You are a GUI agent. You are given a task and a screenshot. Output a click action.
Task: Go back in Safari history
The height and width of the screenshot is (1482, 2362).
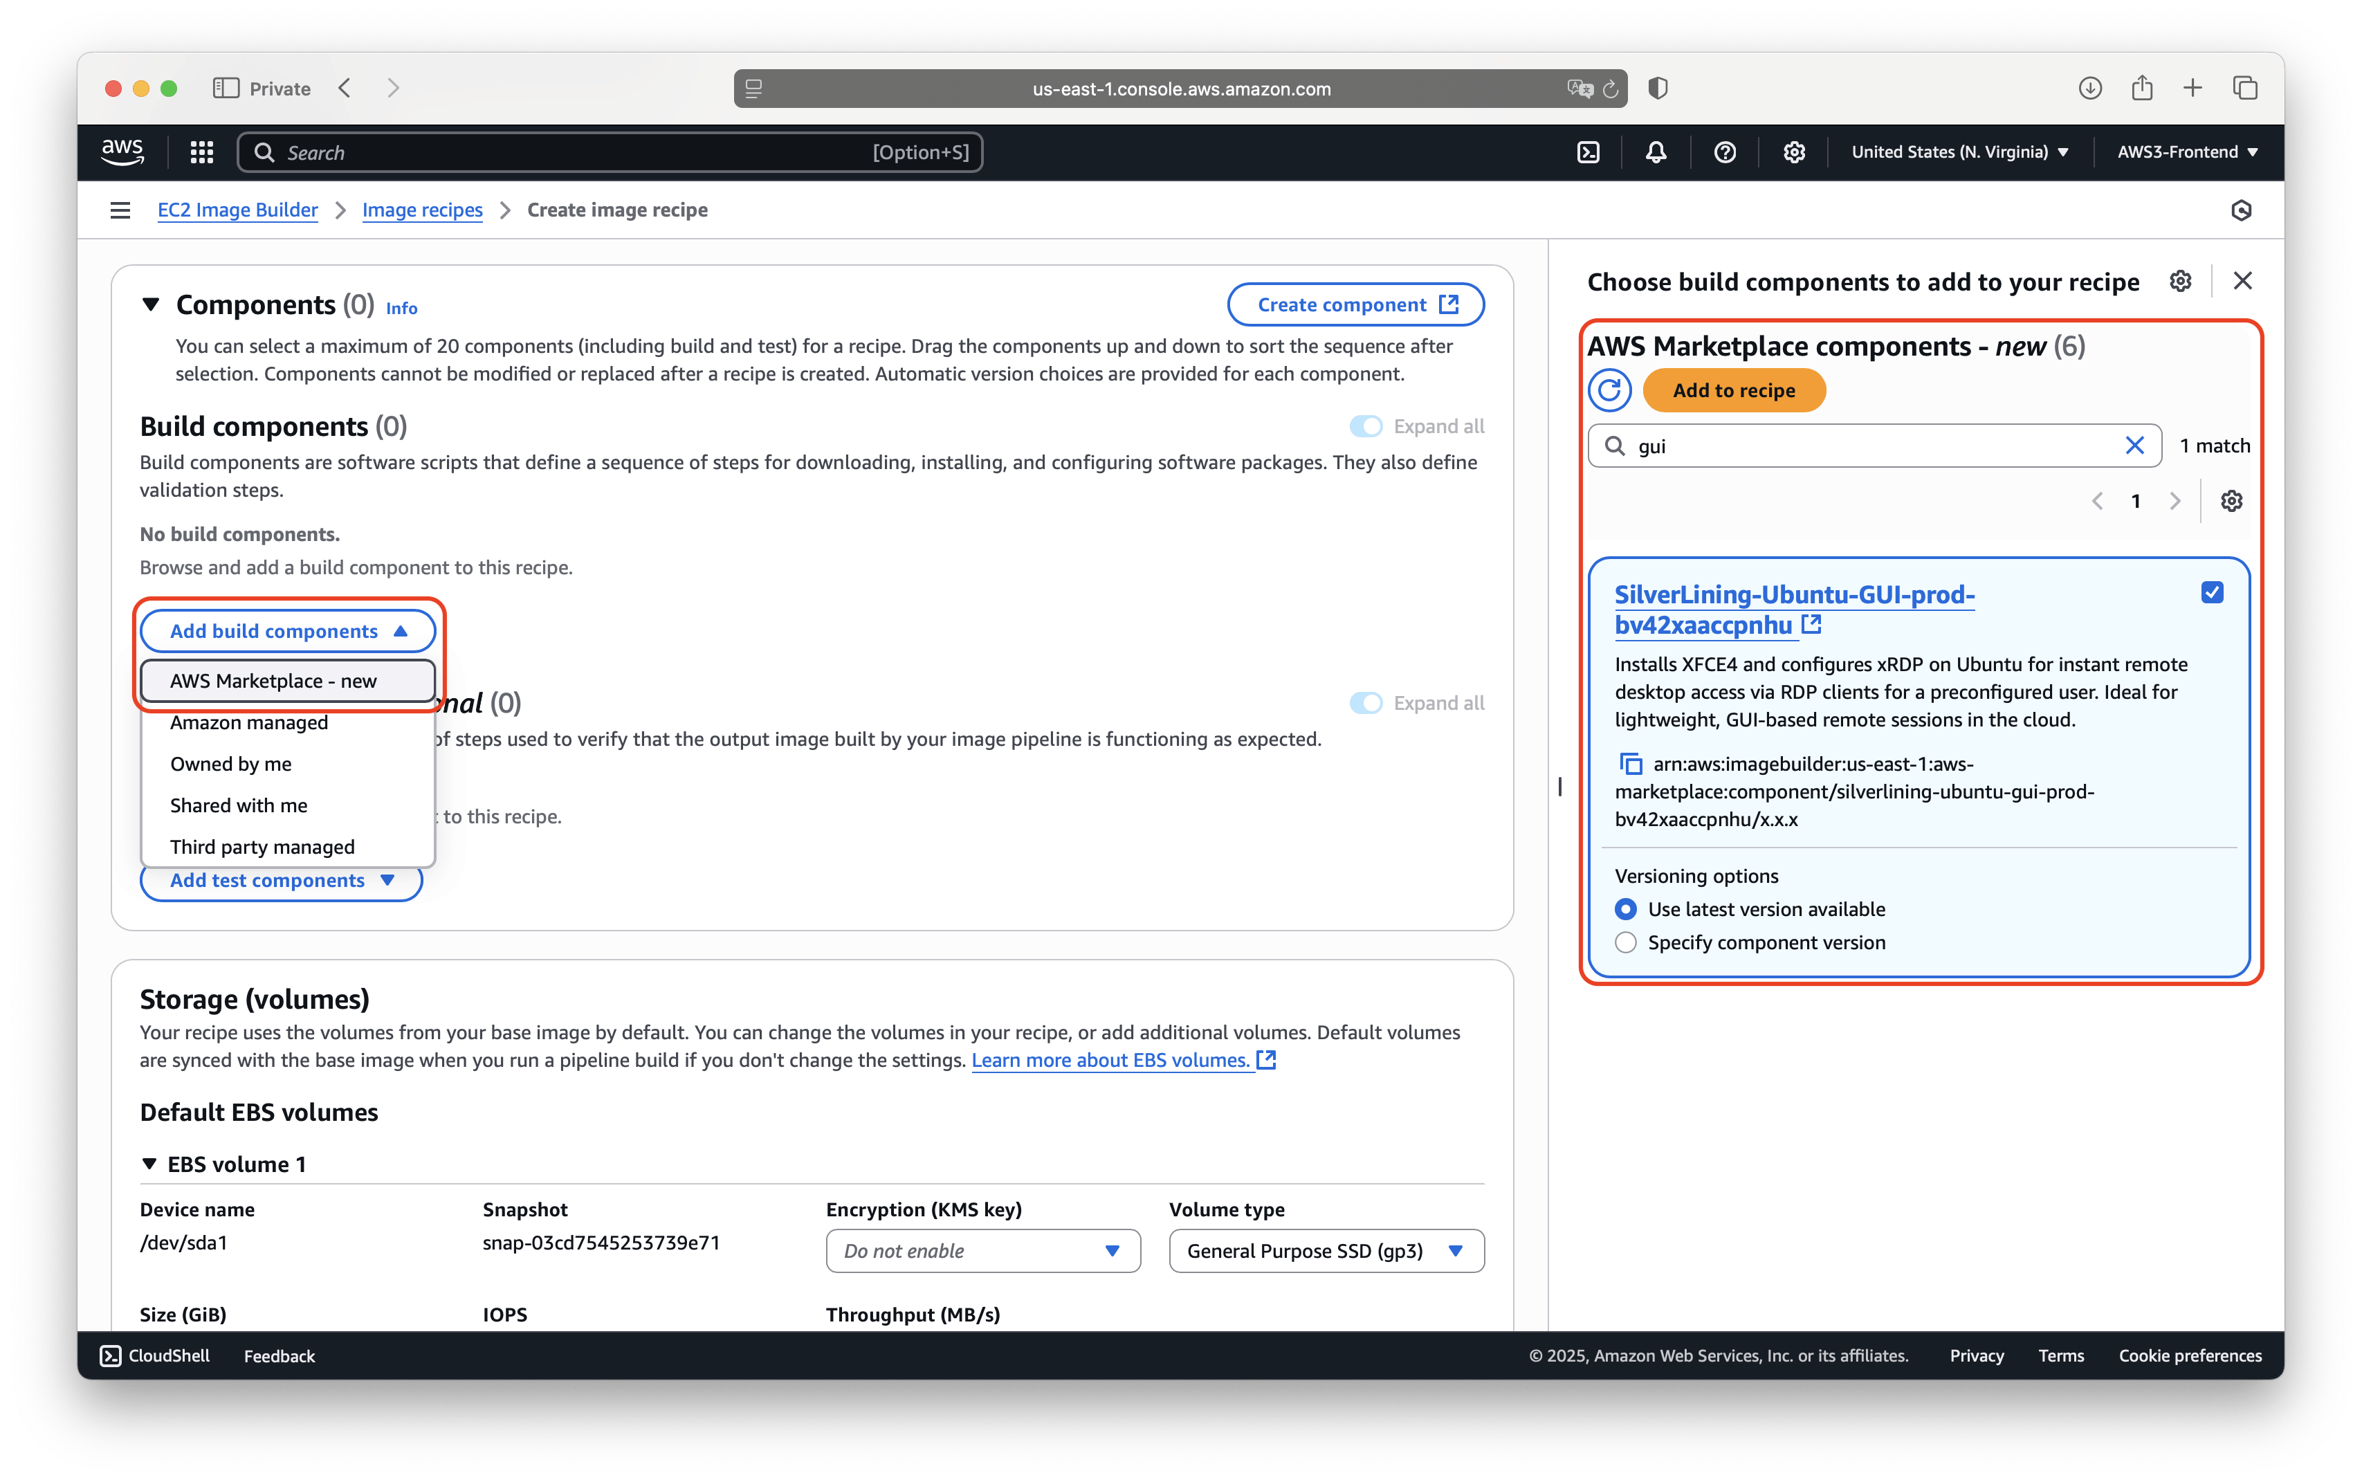click(x=345, y=89)
